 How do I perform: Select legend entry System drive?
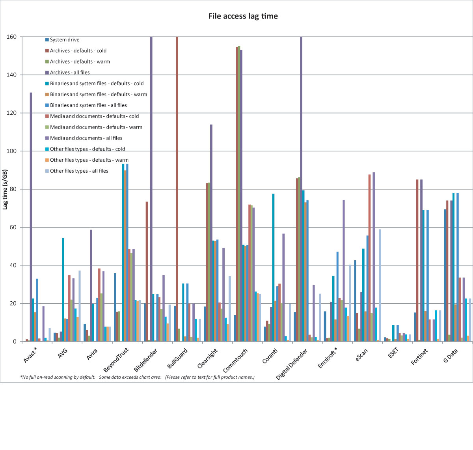coord(62,40)
